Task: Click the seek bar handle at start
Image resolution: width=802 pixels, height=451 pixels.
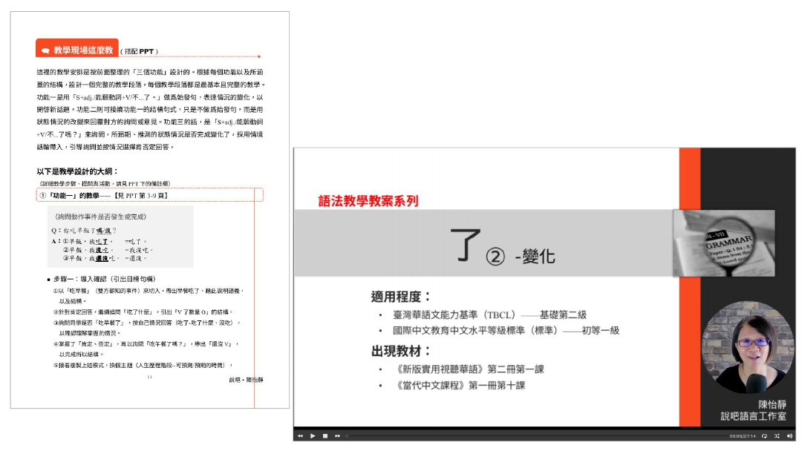Action: 348,436
